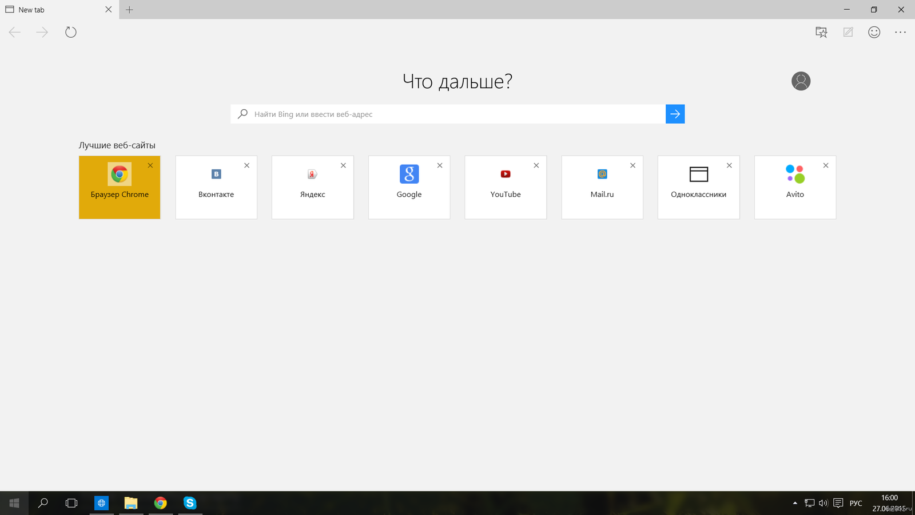Open a new tab with plus button

pos(129,10)
